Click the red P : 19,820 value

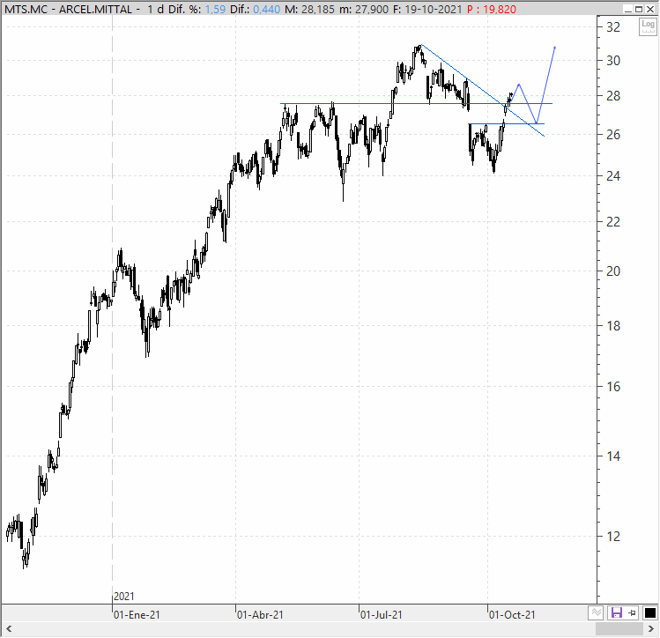492,10
